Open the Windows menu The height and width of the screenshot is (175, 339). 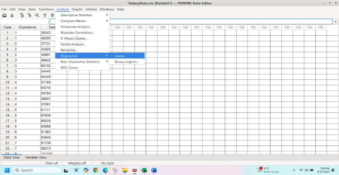[107, 9]
